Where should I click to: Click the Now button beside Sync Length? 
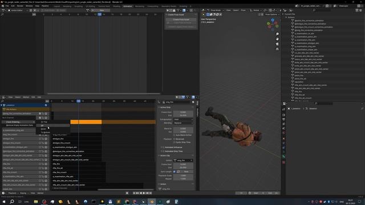(186, 171)
